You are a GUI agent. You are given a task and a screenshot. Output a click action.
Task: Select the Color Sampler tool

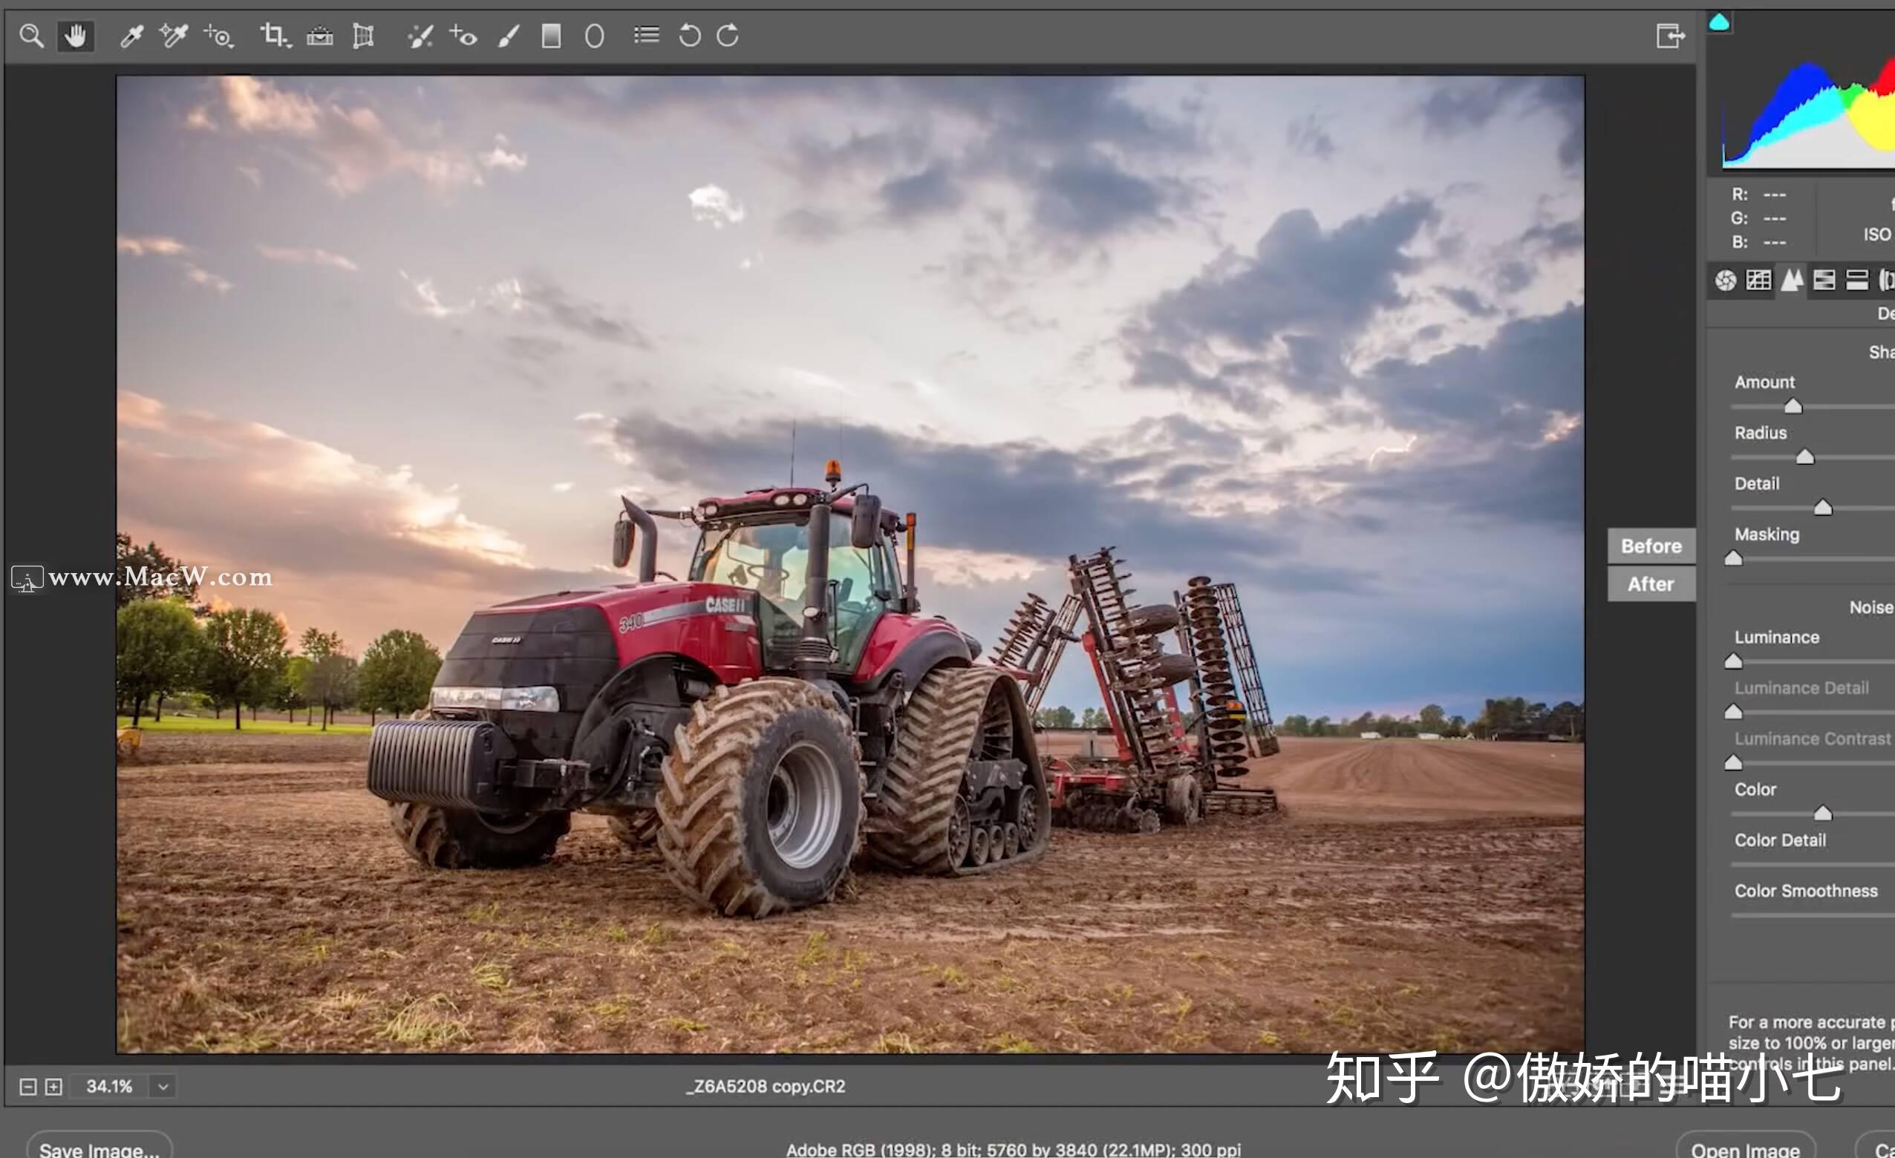click(174, 36)
